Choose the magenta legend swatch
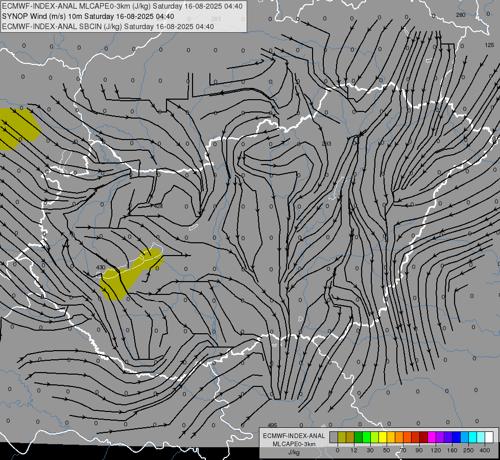500x460 pixels. click(x=432, y=437)
